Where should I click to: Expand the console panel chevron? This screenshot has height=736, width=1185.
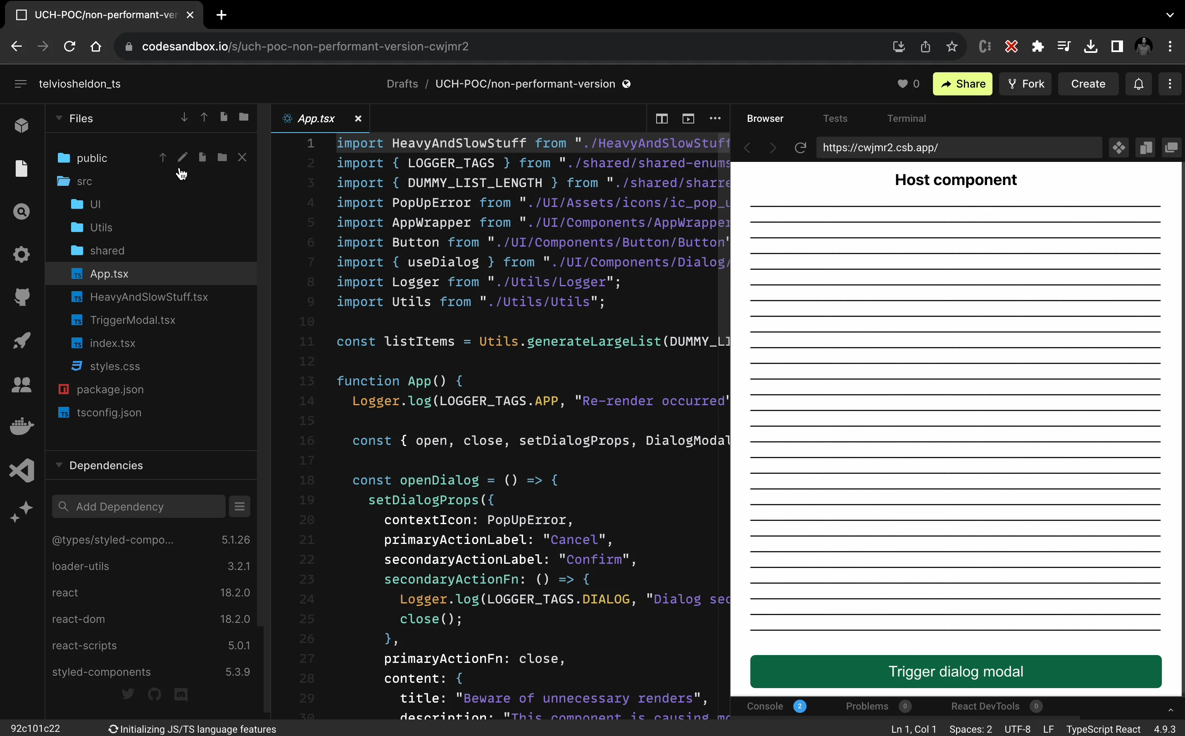pyautogui.click(x=1171, y=710)
